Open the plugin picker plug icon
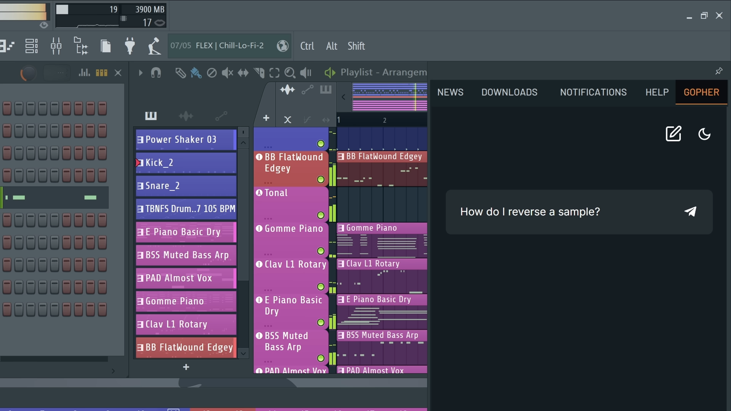 [130, 46]
